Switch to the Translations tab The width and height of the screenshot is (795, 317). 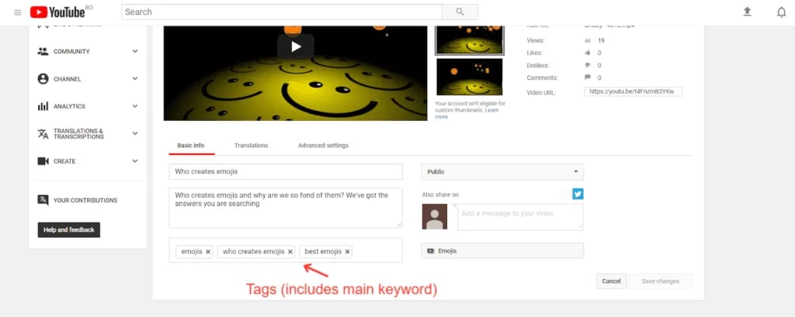coord(251,145)
